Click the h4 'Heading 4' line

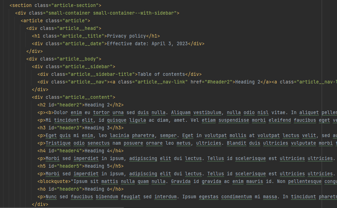tap(80, 151)
